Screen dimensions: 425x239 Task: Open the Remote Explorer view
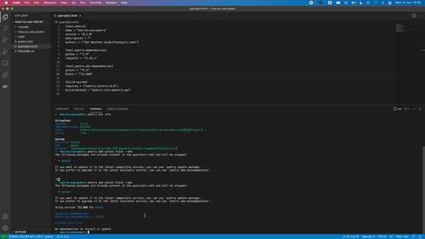(x=5, y=63)
